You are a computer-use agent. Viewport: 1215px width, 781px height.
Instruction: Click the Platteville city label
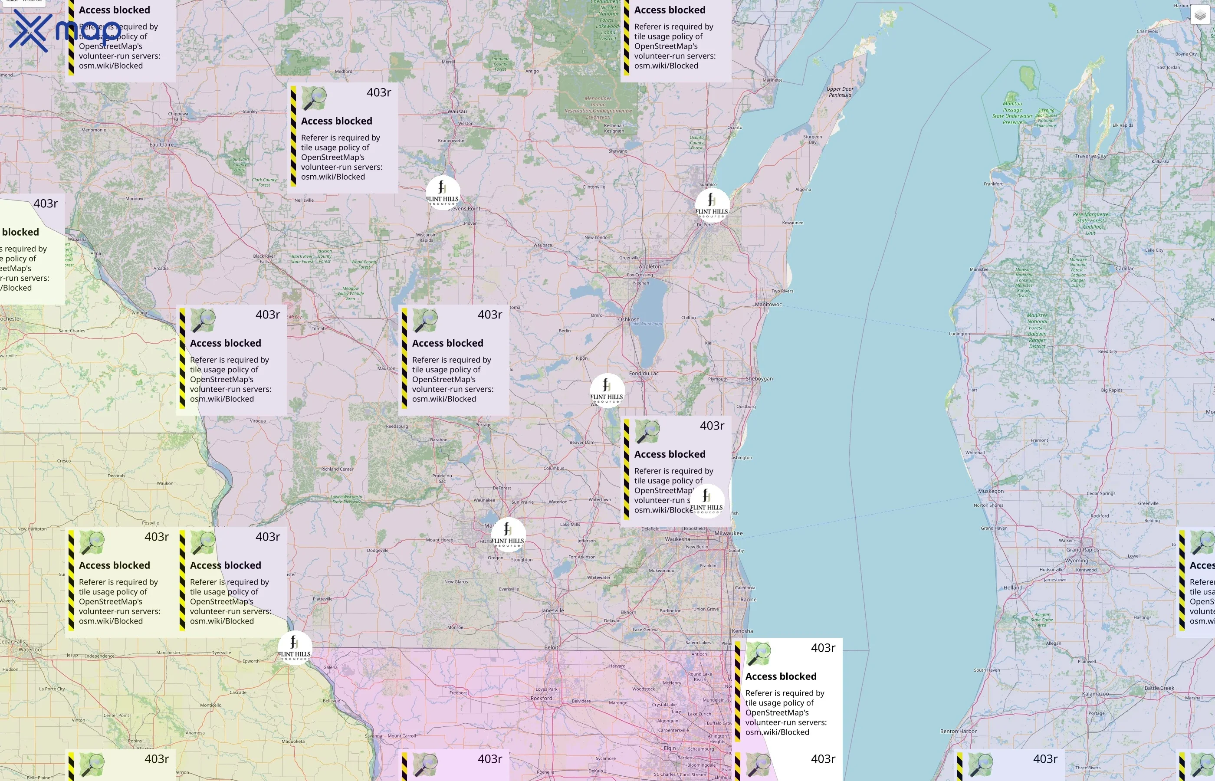tap(322, 599)
